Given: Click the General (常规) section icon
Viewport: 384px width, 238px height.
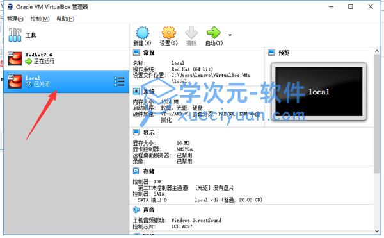Looking at the screenshot, I should pyautogui.click(x=136, y=53).
